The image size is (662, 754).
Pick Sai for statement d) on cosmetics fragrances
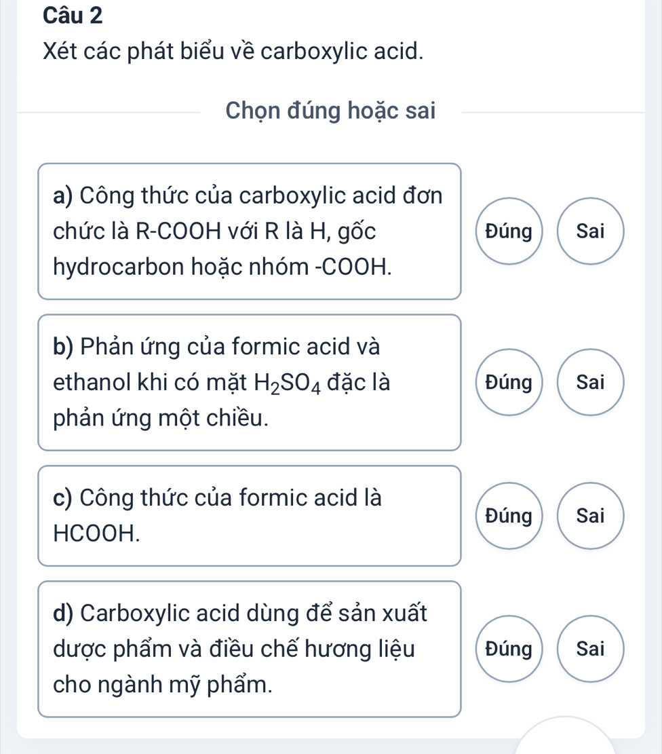(589, 649)
